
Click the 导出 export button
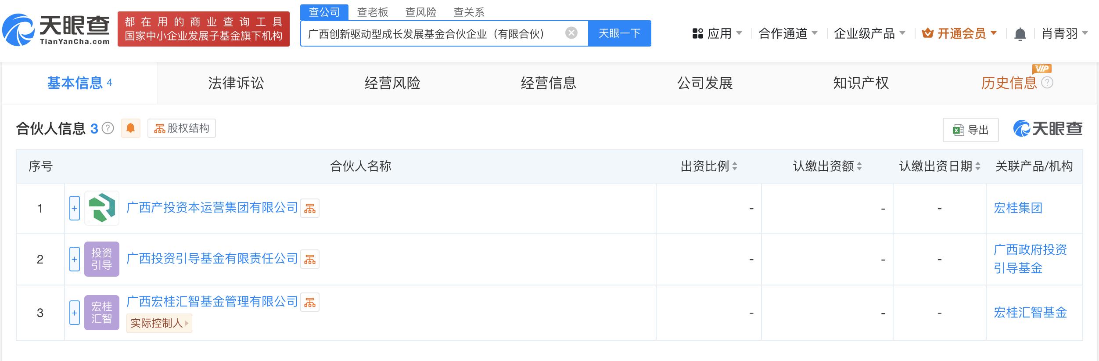(x=970, y=130)
